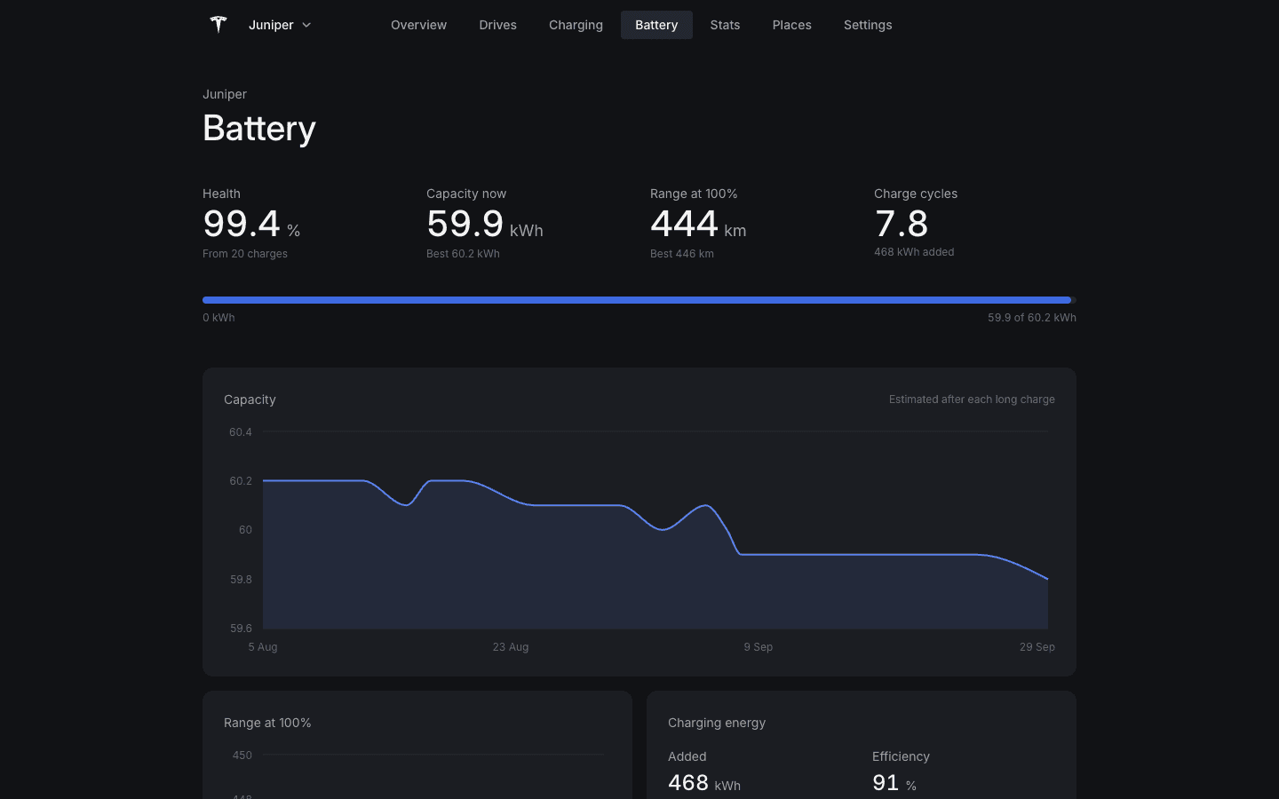Click '468 kWh added' text
The image size is (1279, 799).
point(914,252)
